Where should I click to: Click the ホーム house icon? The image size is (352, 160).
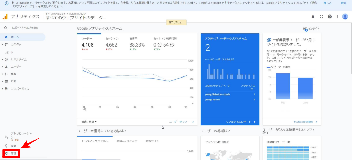click(6, 37)
